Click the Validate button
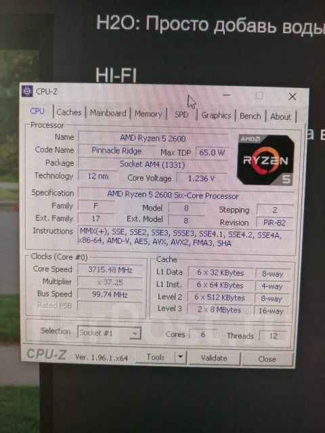Viewport: 325px width, 433px height. click(x=214, y=358)
